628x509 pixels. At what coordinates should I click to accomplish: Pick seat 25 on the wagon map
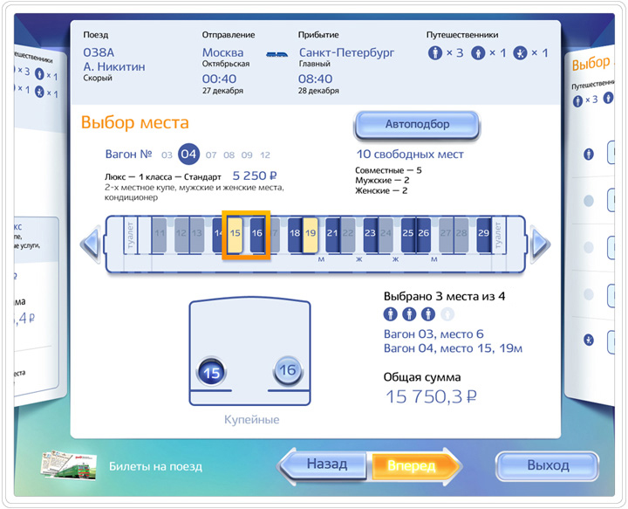point(408,235)
